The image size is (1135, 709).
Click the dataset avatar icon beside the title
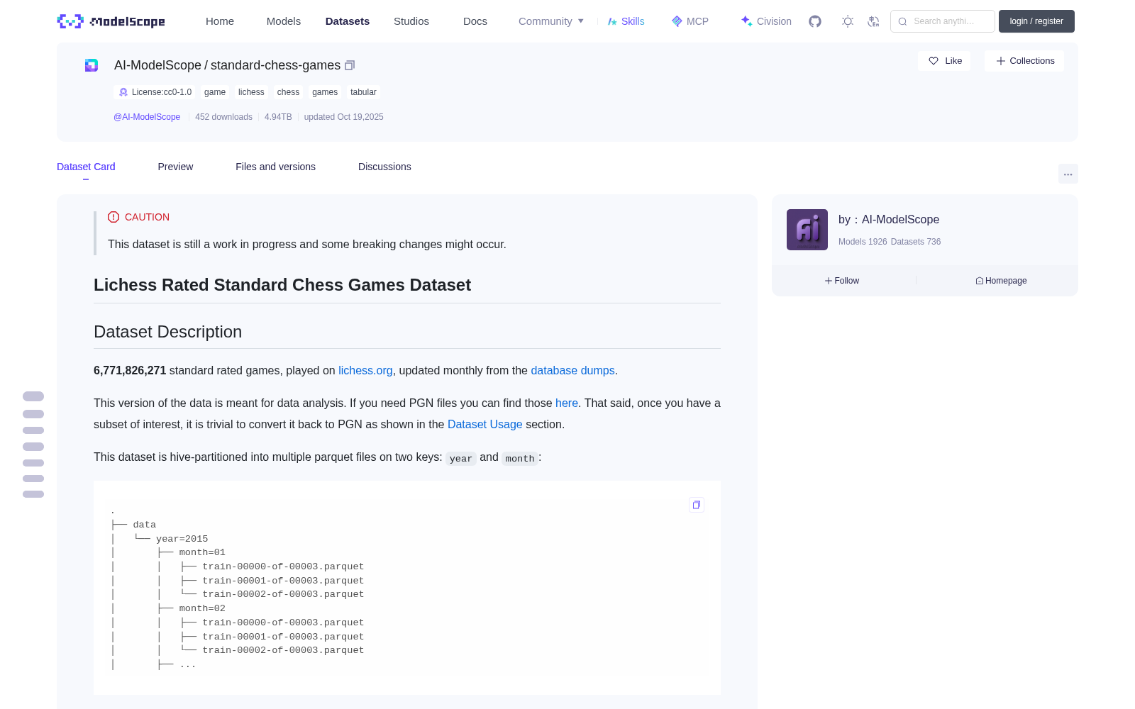click(92, 65)
